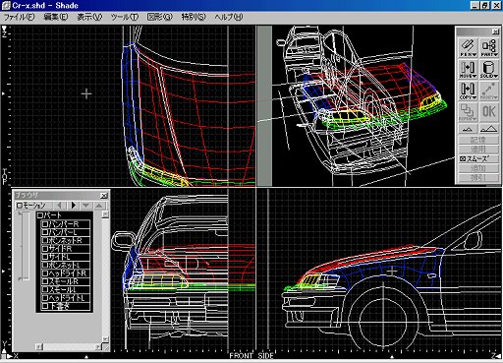Click the left arrow button in the browser panel
Screen dimensions: 503x363
coord(59,206)
